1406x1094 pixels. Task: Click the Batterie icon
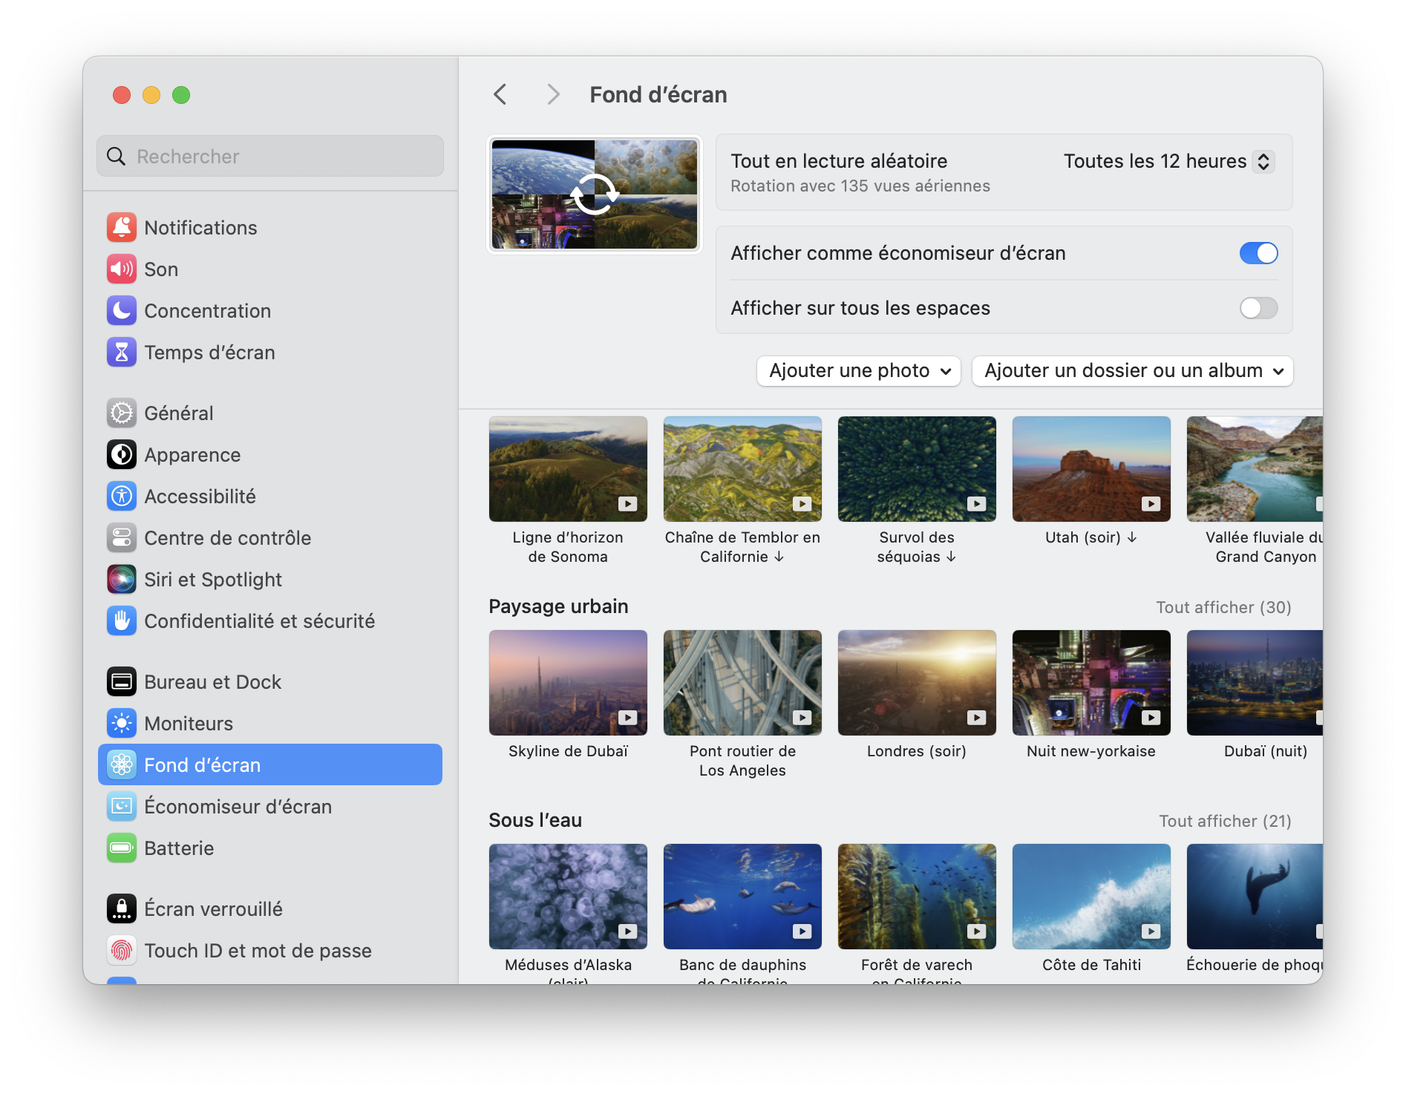pos(122,848)
